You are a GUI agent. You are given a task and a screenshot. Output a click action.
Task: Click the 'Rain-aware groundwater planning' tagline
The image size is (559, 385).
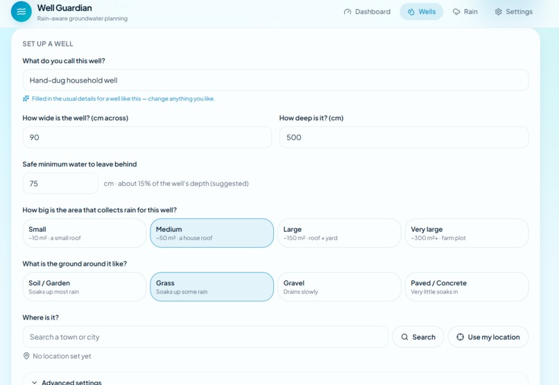83,19
